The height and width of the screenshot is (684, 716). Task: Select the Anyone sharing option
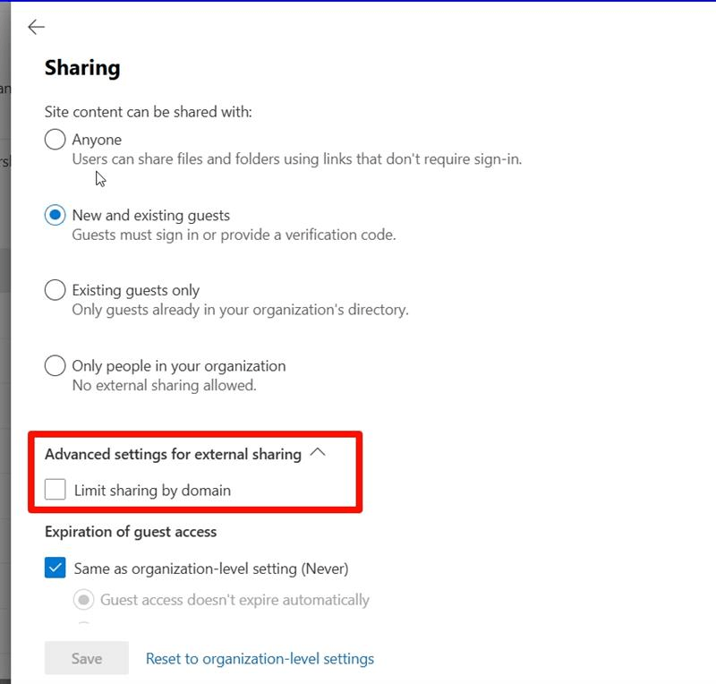click(x=55, y=140)
